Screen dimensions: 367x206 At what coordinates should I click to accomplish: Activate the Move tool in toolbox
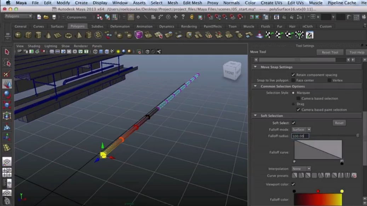(x=7, y=84)
